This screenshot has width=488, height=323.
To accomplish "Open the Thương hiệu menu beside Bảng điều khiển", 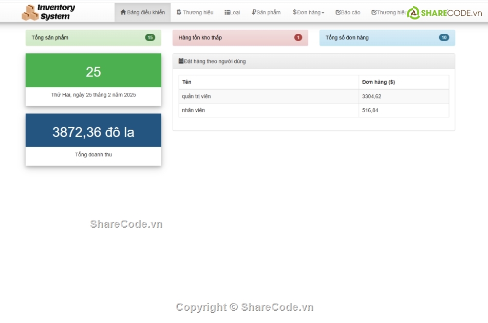I will click(195, 12).
